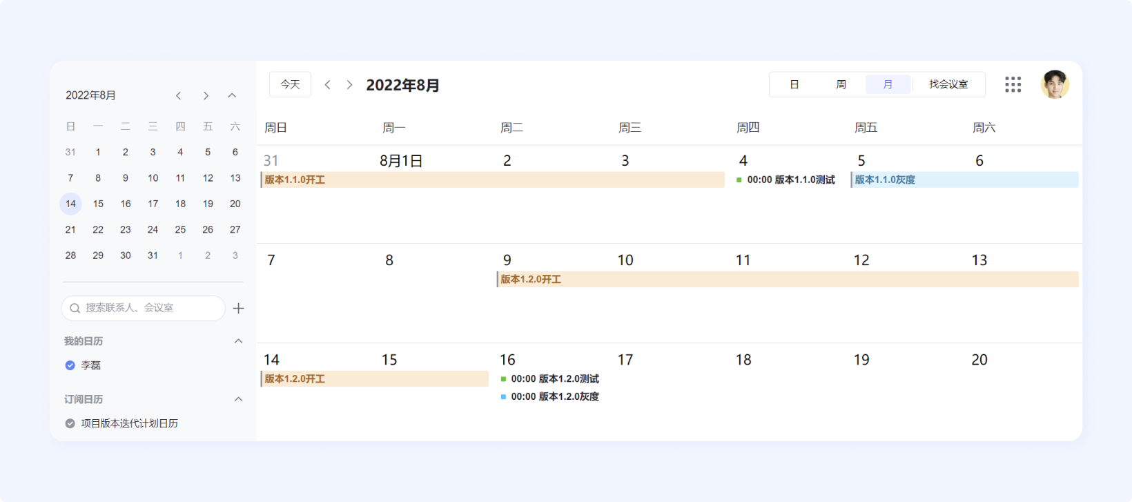Open the nine-dot app grid menu
The height and width of the screenshot is (502, 1132).
pos(1013,84)
